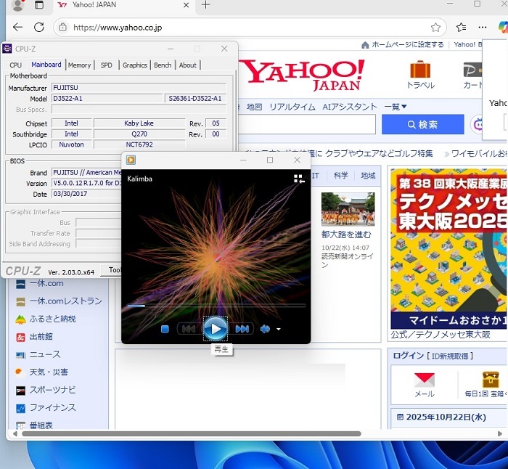Open the new tab plus button
The image size is (508, 469).
[x=205, y=5]
